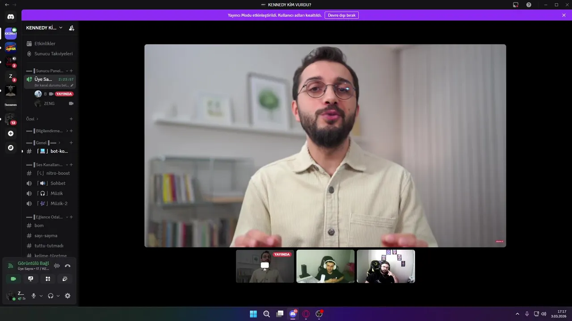
Task: Start an activity from the activities icon
Action: coord(48,279)
